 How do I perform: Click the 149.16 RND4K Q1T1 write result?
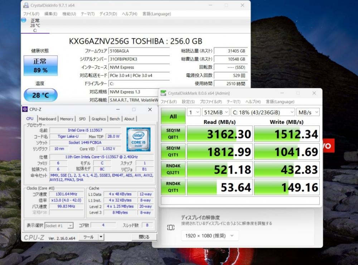(287, 187)
